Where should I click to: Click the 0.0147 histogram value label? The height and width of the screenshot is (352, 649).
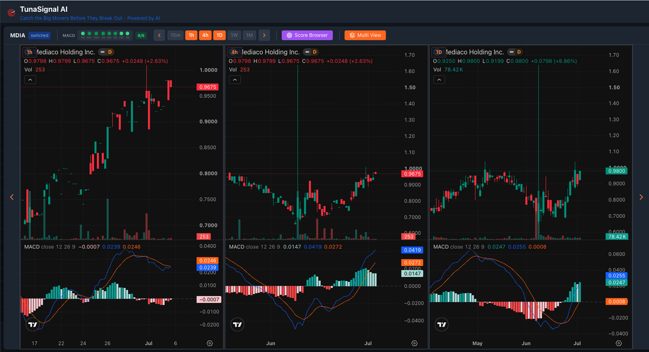pos(412,274)
